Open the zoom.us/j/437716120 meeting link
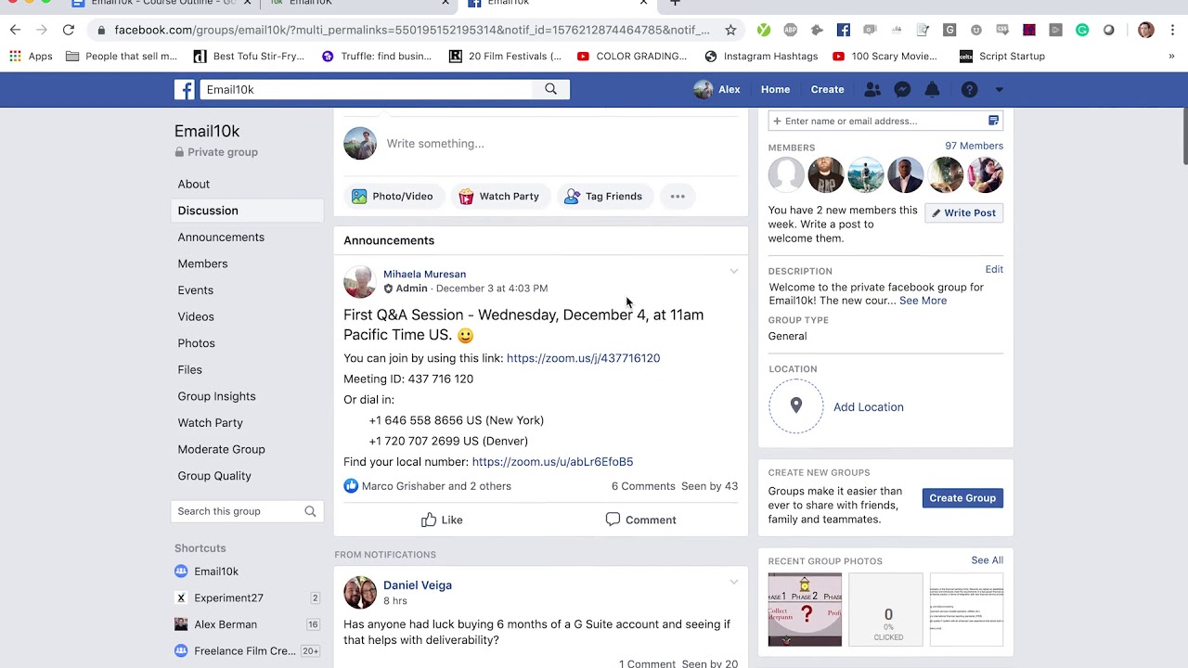The width and height of the screenshot is (1188, 668). click(583, 358)
